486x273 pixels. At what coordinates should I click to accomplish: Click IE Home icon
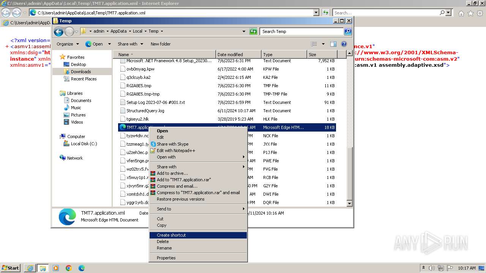point(461,13)
